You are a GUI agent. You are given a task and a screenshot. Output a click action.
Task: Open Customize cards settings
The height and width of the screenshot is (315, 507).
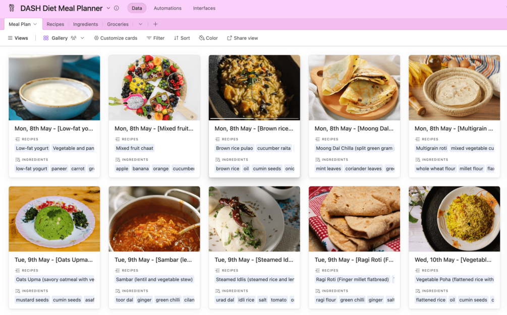(116, 38)
